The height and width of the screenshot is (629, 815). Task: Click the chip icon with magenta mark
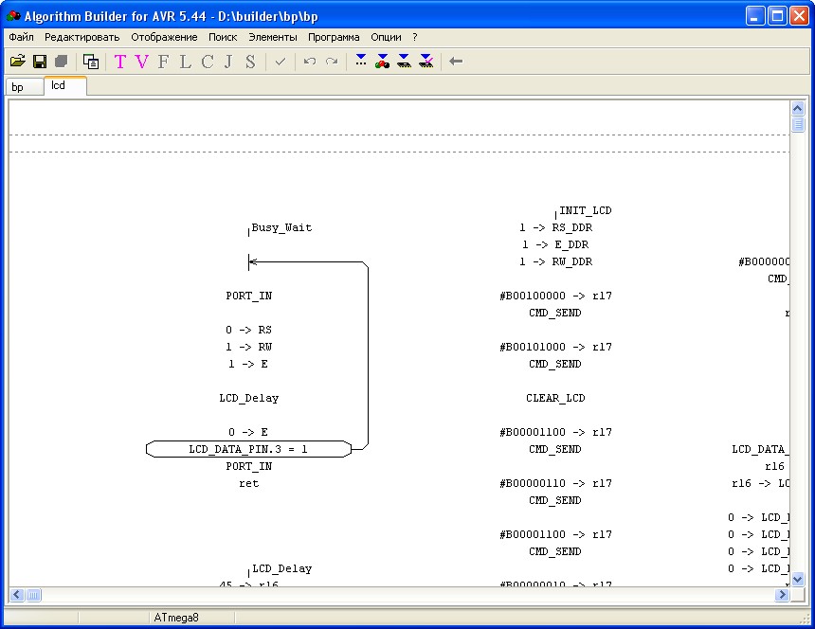pos(426,61)
